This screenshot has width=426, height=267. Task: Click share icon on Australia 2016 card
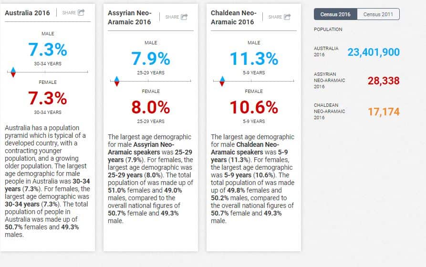[81, 12]
